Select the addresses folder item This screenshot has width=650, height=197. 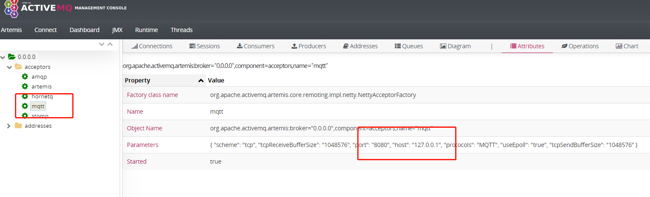coord(38,126)
